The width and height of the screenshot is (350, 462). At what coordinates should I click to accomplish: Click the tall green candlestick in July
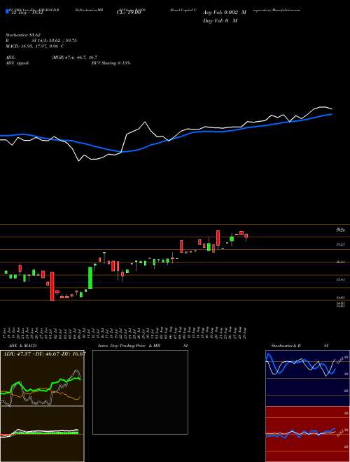pyautogui.click(x=90, y=278)
